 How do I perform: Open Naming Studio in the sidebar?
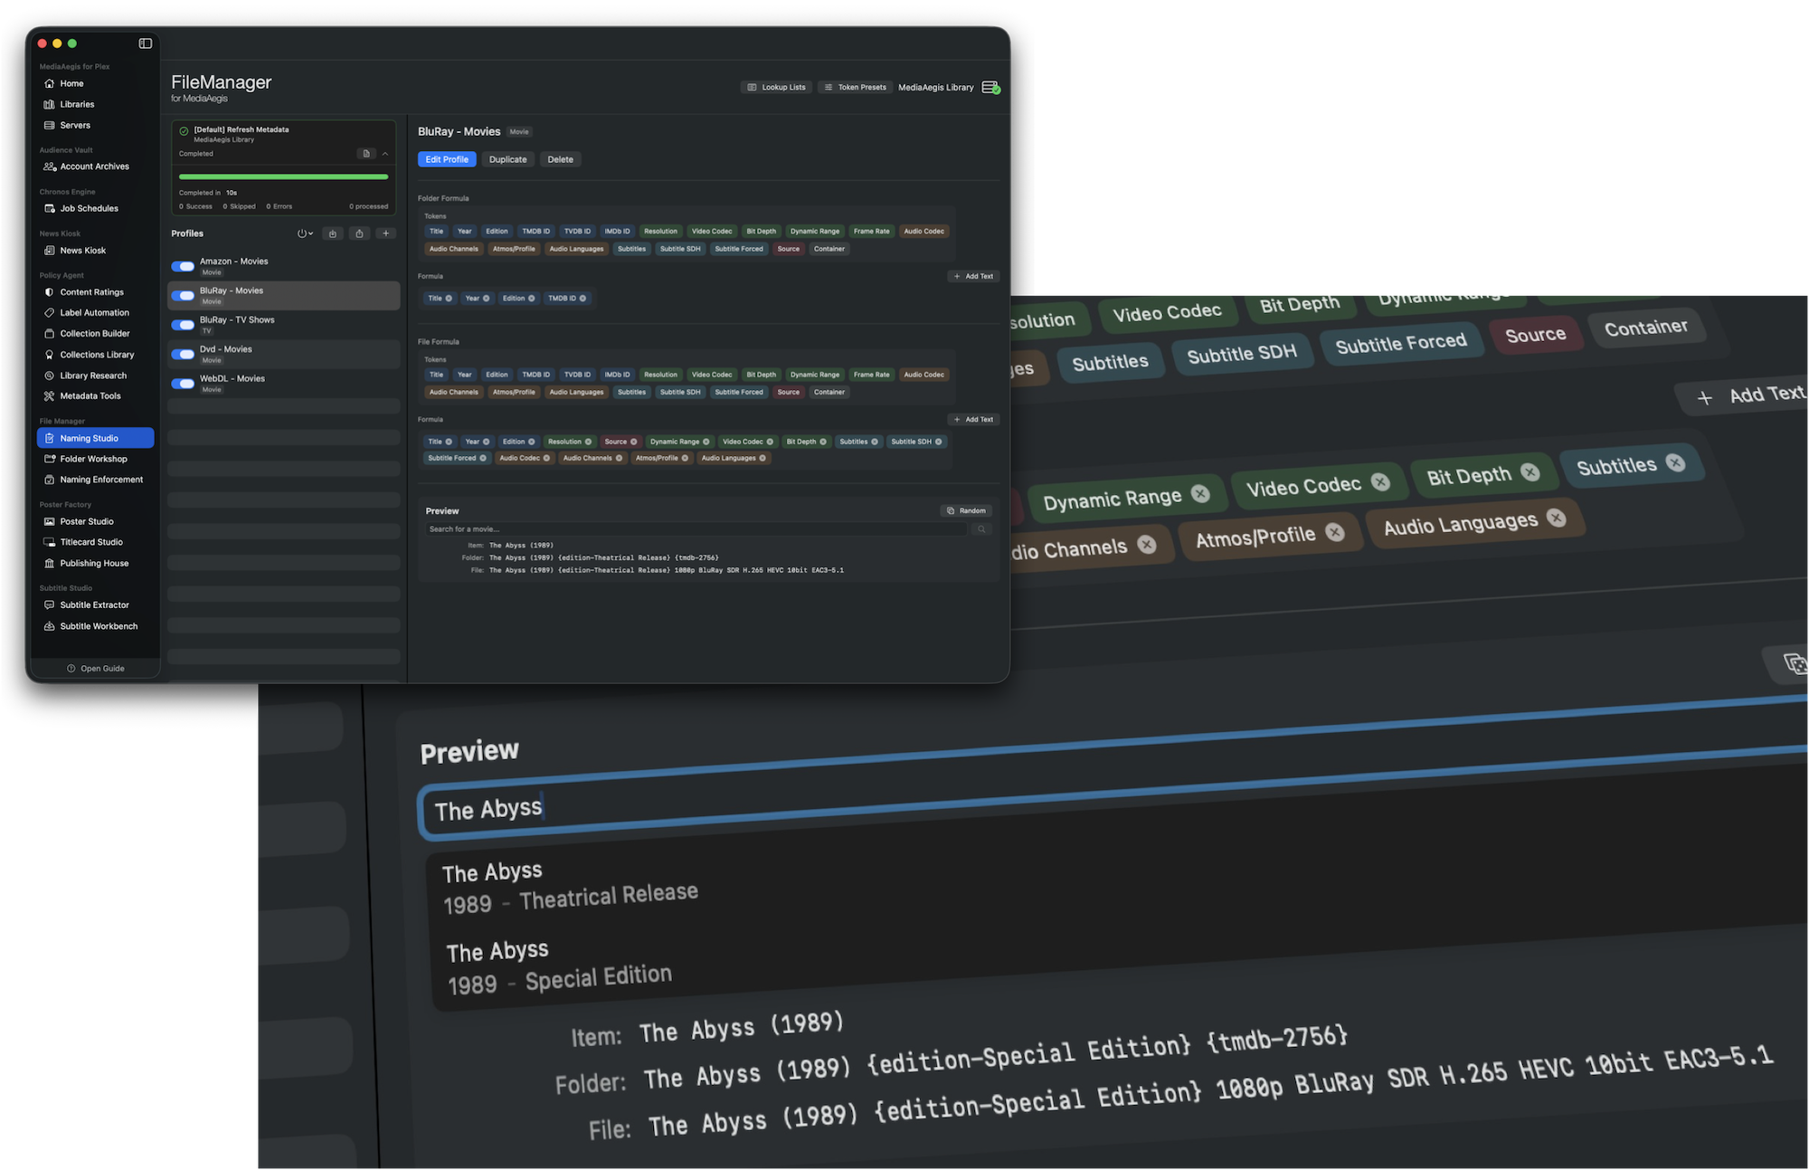coord(95,438)
